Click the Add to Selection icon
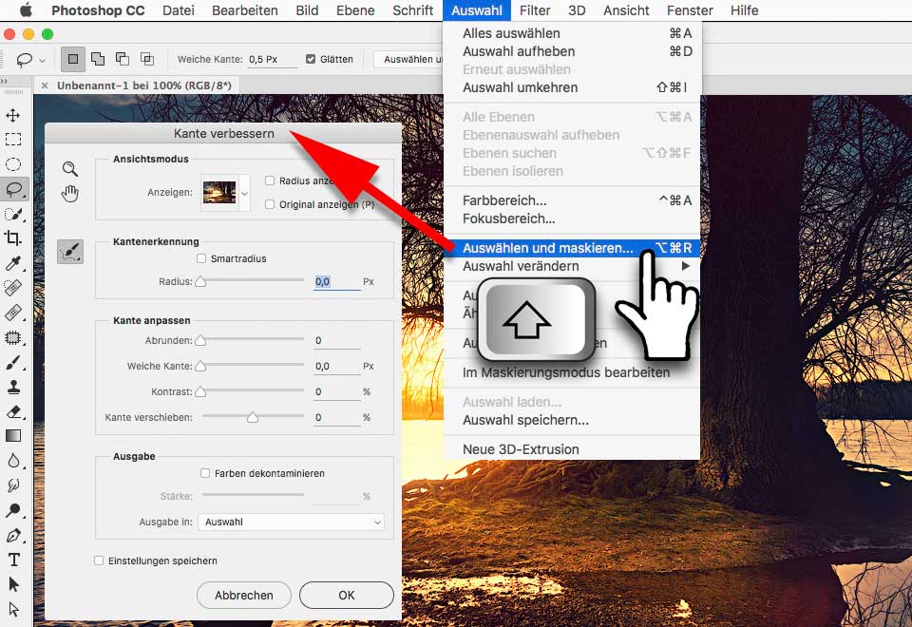Image resolution: width=912 pixels, height=627 pixels. coord(98,59)
